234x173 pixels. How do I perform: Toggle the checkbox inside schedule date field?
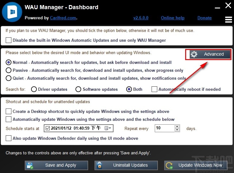coord(48,128)
